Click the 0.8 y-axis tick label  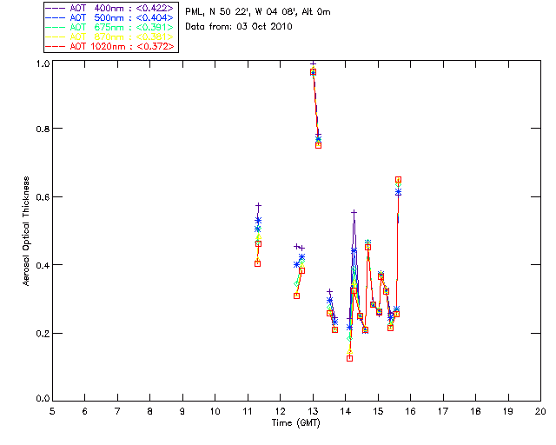[43, 129]
